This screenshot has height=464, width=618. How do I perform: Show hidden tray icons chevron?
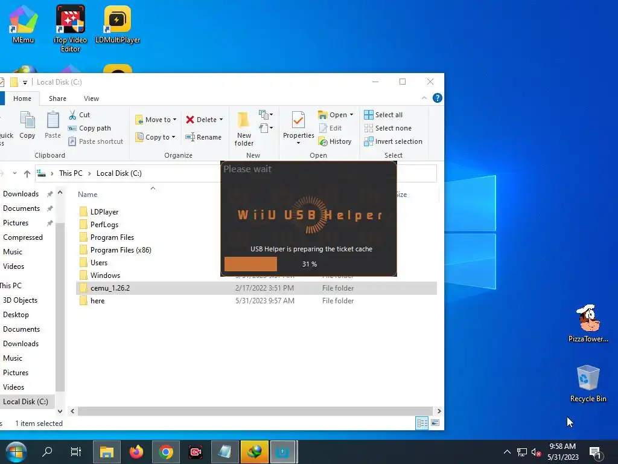(507, 452)
